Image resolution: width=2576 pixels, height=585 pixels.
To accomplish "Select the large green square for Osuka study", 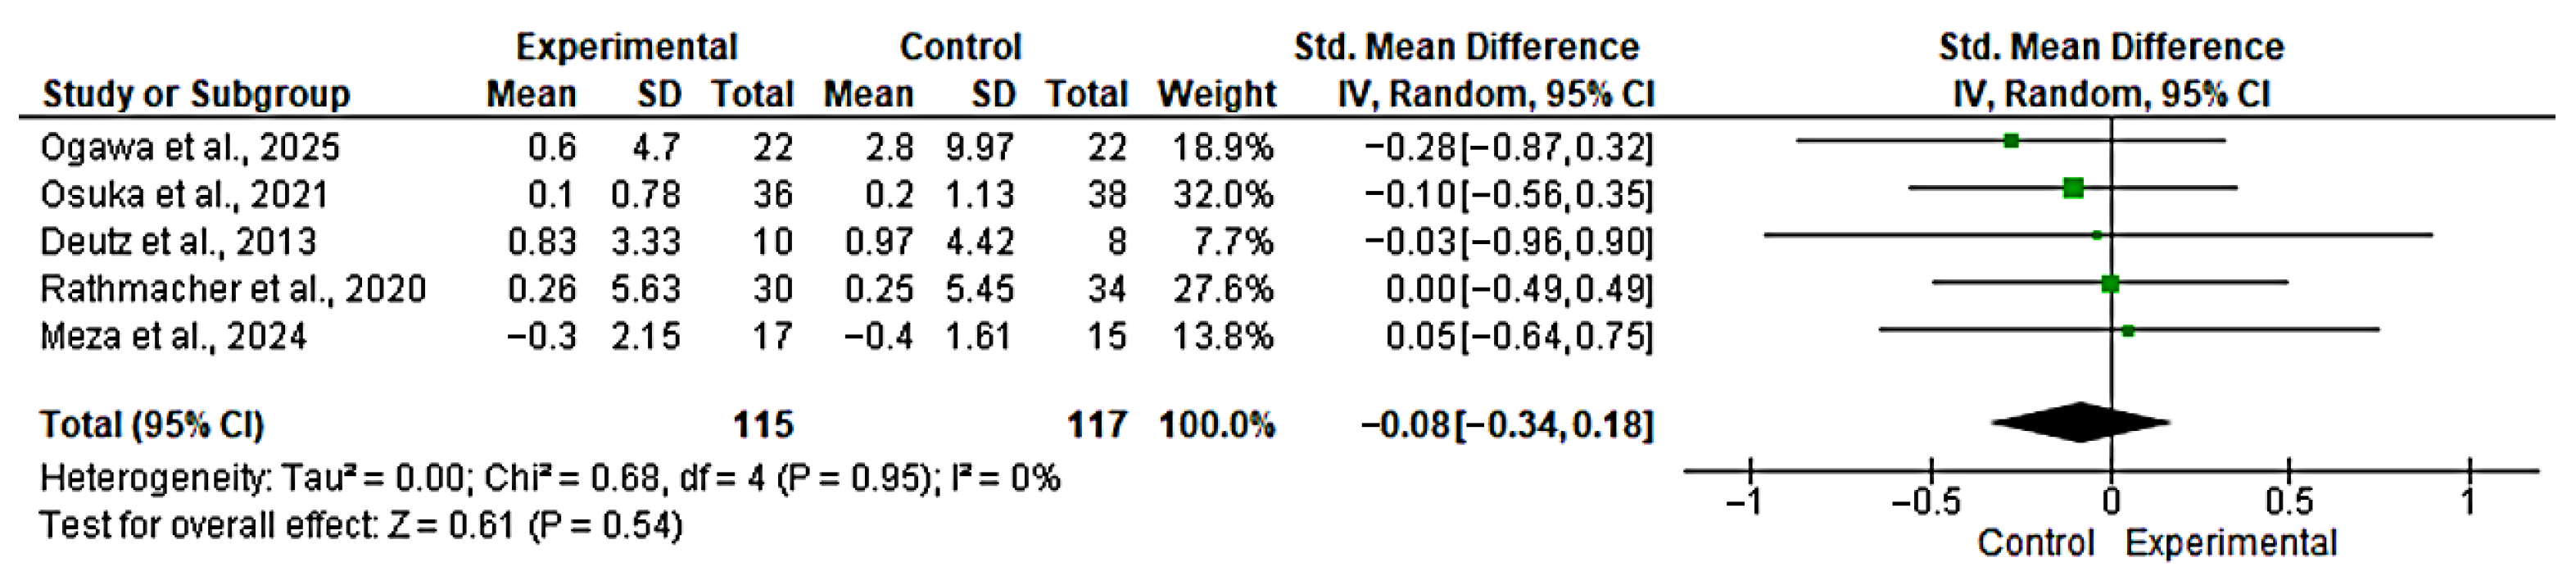I will coord(2073,187).
